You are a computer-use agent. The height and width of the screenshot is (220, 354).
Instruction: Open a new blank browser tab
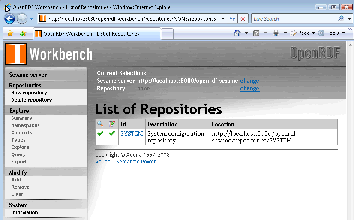pos(167,34)
